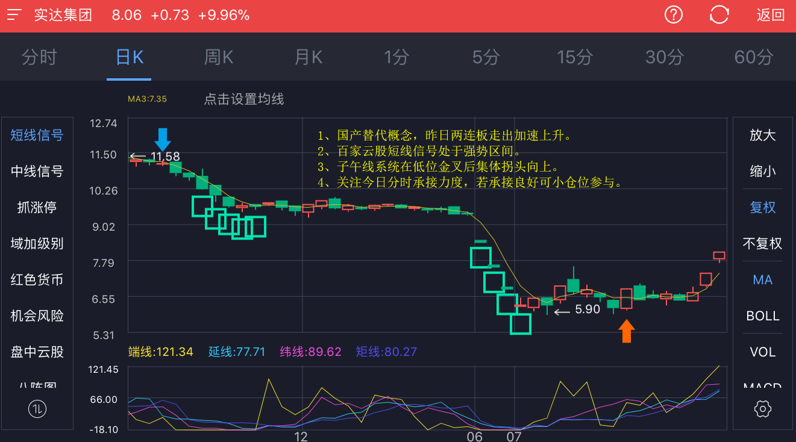Toggle the BOLL indicator

pyautogui.click(x=762, y=316)
